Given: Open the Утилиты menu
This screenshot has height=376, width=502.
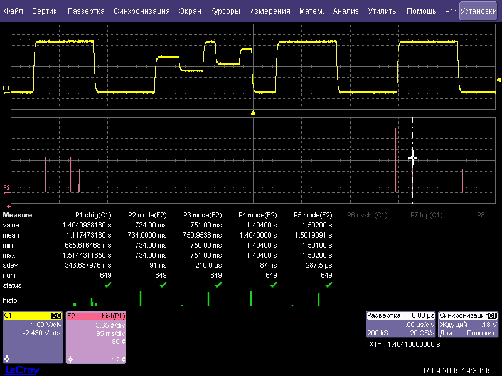Looking at the screenshot, I should tap(382, 11).
